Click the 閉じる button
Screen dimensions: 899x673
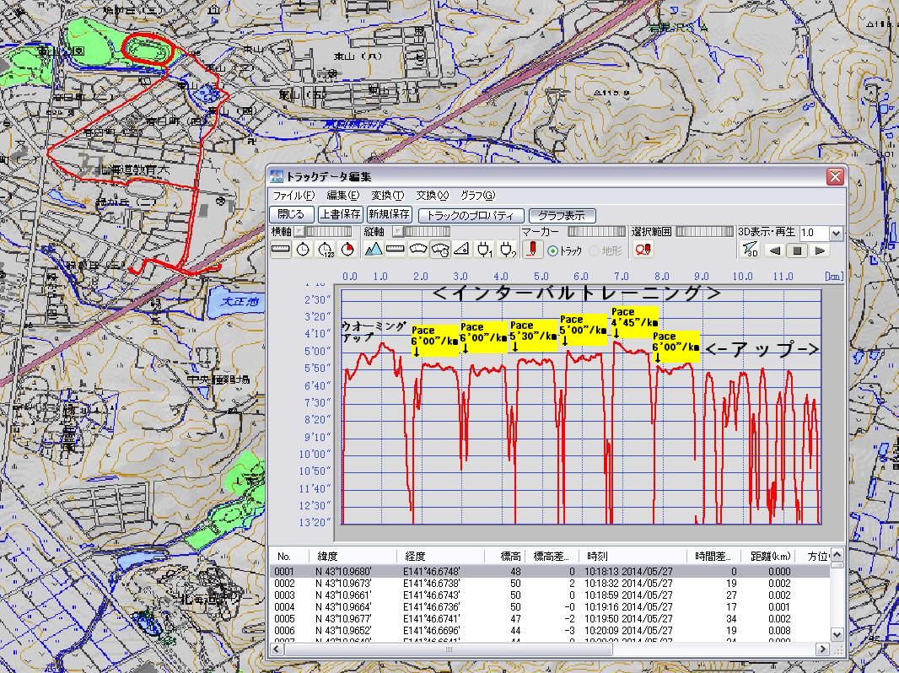pyautogui.click(x=291, y=214)
